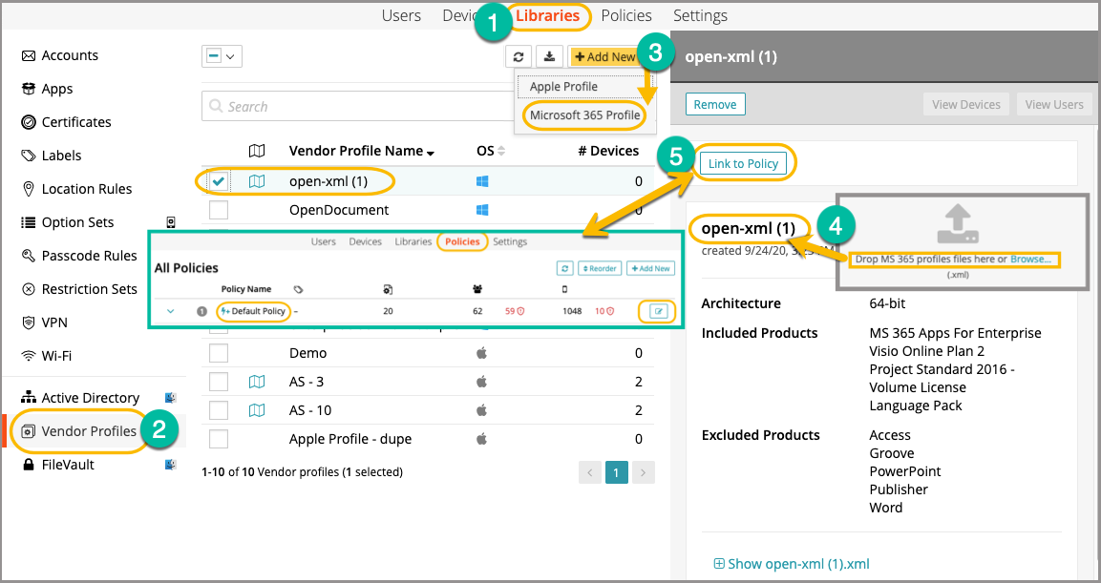1101x583 pixels.
Task: Uncheck the open-xml (1) profile checkbox
Action: tap(219, 181)
